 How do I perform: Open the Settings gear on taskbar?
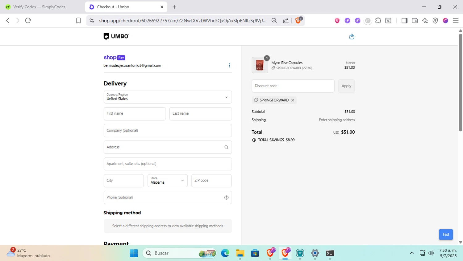tap(315, 253)
